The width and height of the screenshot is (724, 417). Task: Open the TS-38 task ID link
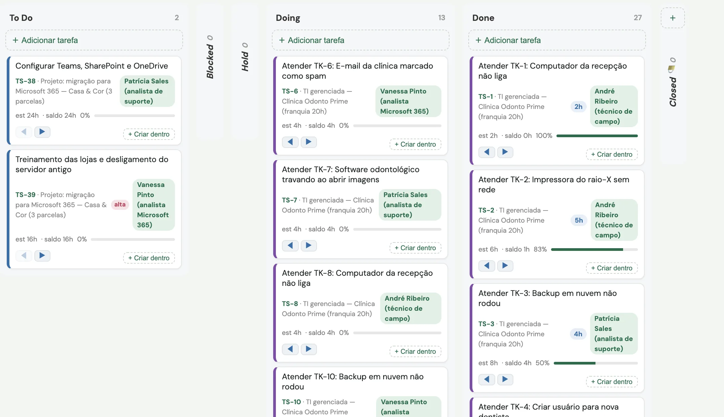26,81
